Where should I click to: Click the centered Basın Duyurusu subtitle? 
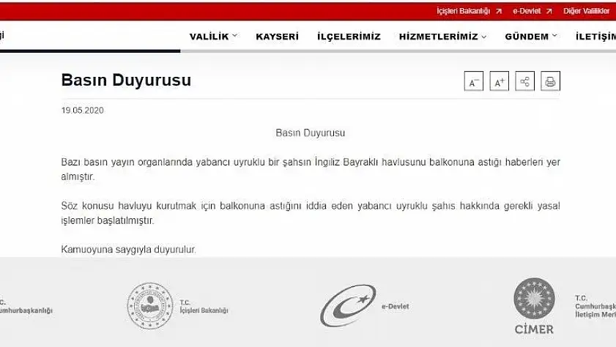(311, 133)
